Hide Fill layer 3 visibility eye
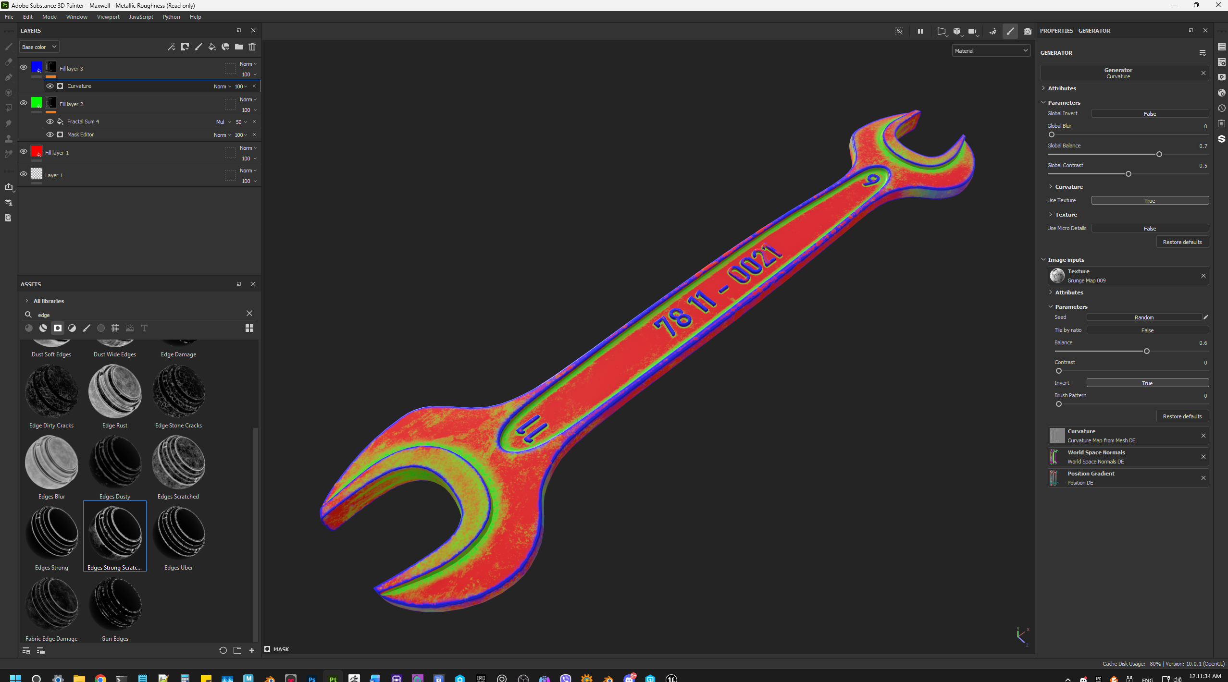The image size is (1228, 682). [x=24, y=68]
